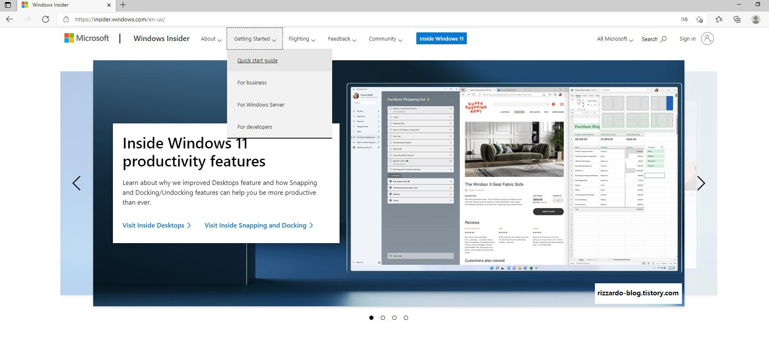Select the third carousel dot

coord(394,318)
